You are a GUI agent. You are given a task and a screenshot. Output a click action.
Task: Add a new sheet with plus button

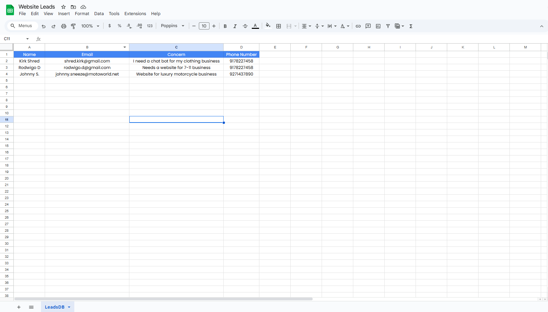(x=19, y=307)
